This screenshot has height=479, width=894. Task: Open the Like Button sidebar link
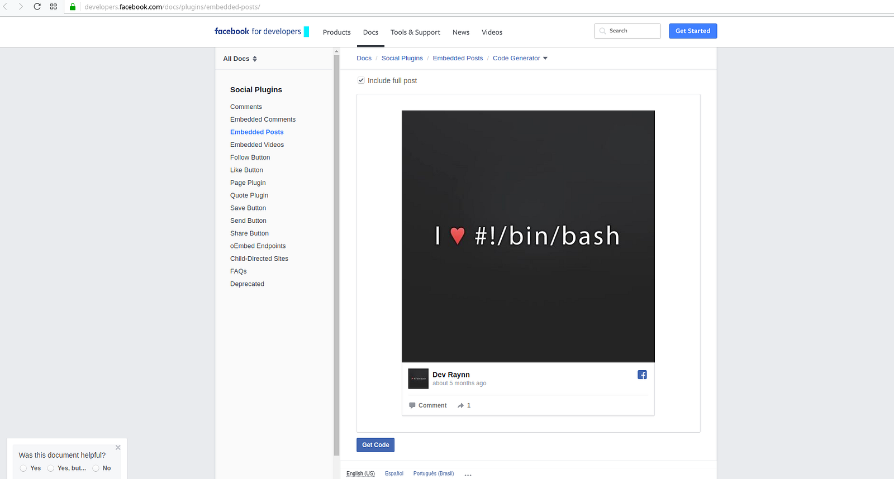[246, 170]
